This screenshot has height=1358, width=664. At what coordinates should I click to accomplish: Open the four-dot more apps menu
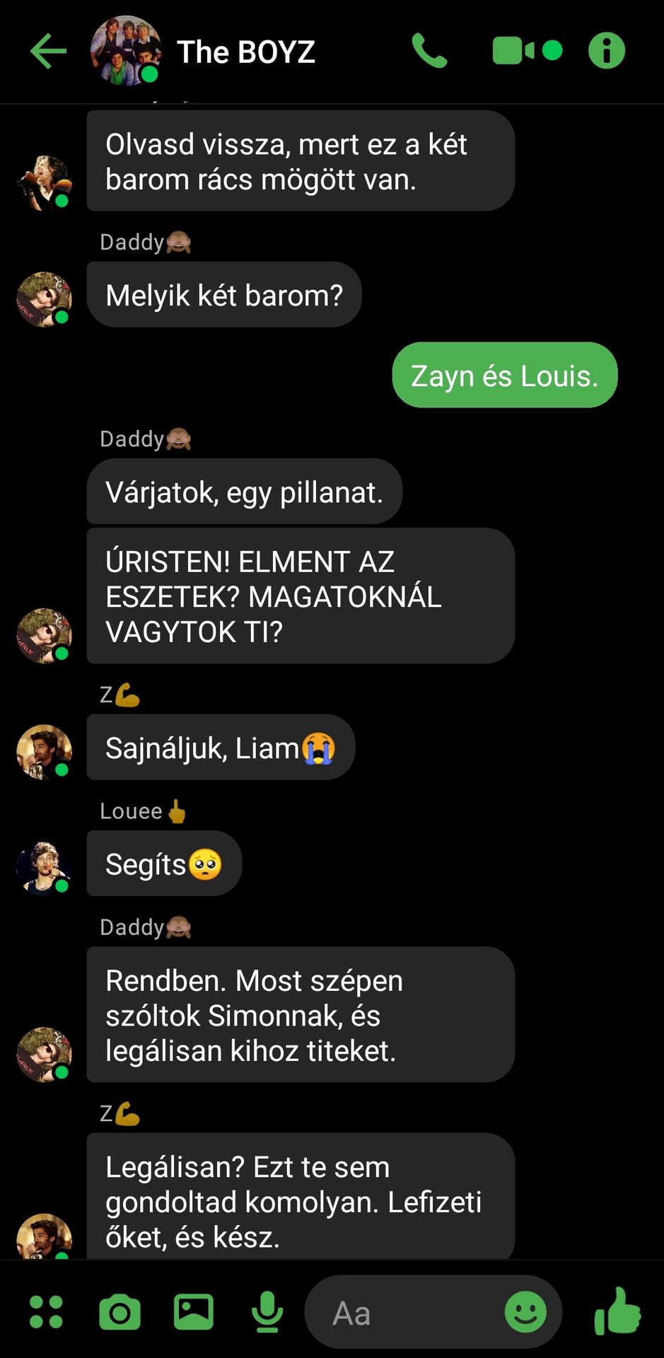pyautogui.click(x=47, y=1312)
